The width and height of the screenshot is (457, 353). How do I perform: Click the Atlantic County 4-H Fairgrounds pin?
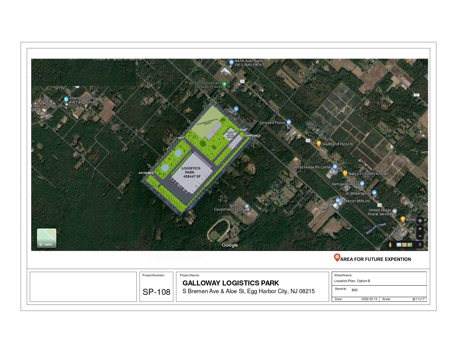coord(66,99)
